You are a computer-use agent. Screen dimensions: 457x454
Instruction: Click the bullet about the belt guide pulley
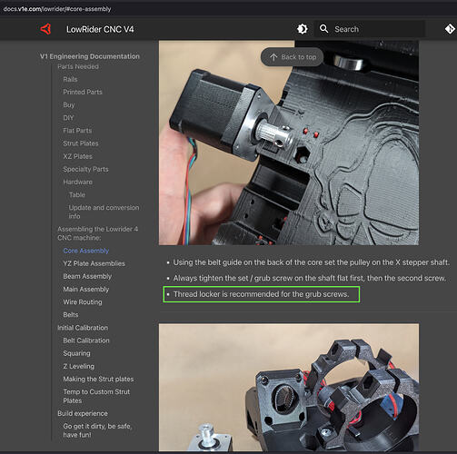pyautogui.click(x=311, y=262)
